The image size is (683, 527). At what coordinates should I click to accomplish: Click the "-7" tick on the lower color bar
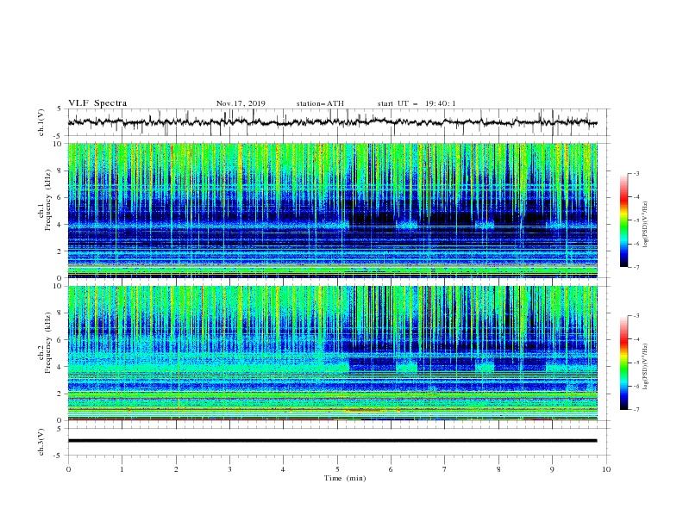[636, 410]
